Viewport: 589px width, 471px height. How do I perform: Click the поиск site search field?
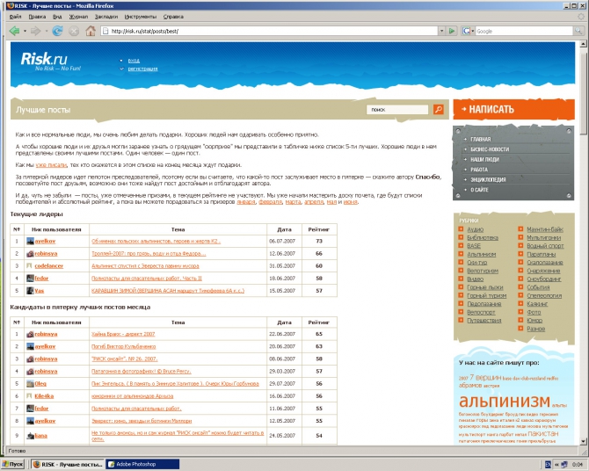[397, 109]
